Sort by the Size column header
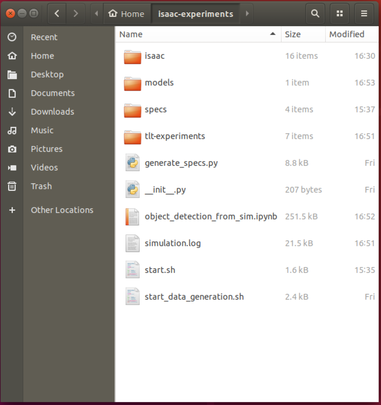Screen dimensions: 381x405 pyautogui.click(x=303, y=34)
